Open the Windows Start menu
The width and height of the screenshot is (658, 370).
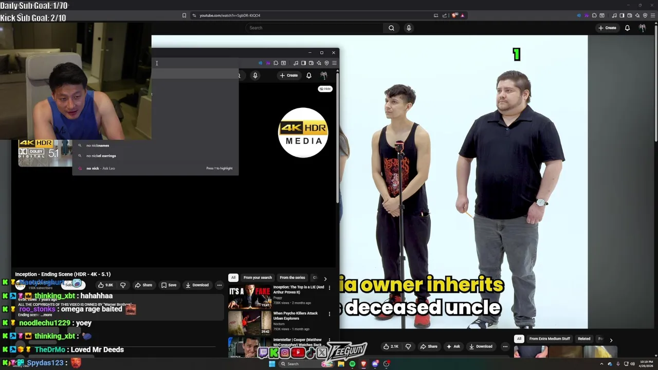click(x=272, y=364)
